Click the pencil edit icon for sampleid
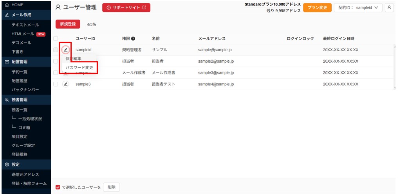 pos(66,50)
